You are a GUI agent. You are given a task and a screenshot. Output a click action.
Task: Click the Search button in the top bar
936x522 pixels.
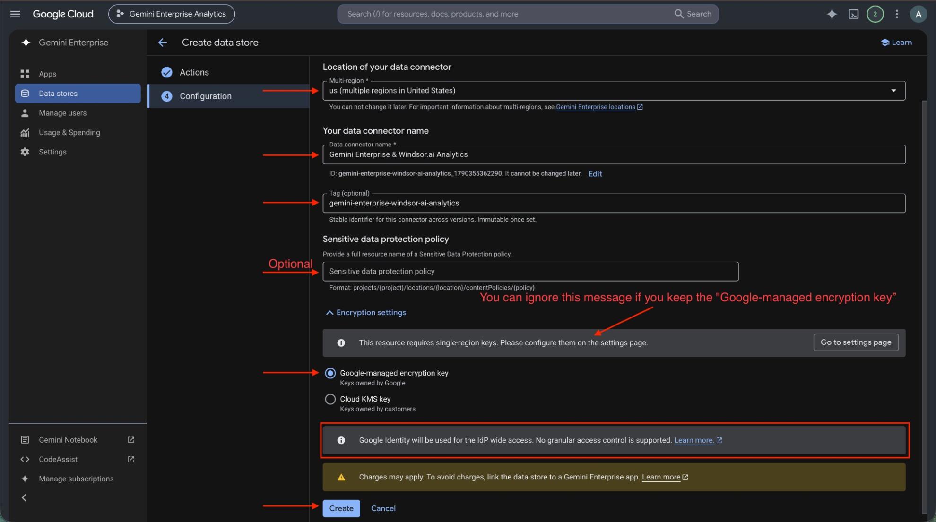693,14
